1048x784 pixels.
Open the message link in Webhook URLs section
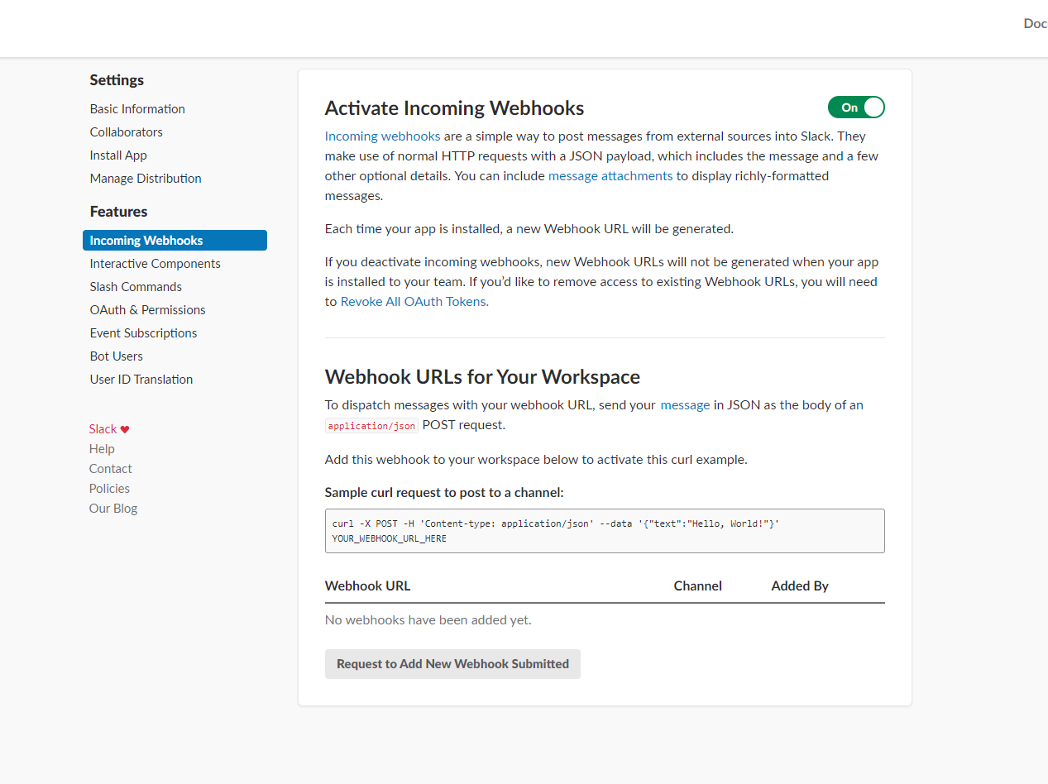point(685,405)
